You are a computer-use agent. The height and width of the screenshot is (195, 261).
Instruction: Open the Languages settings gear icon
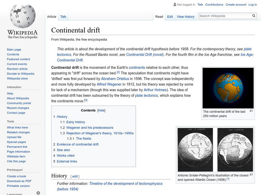click(38, 193)
